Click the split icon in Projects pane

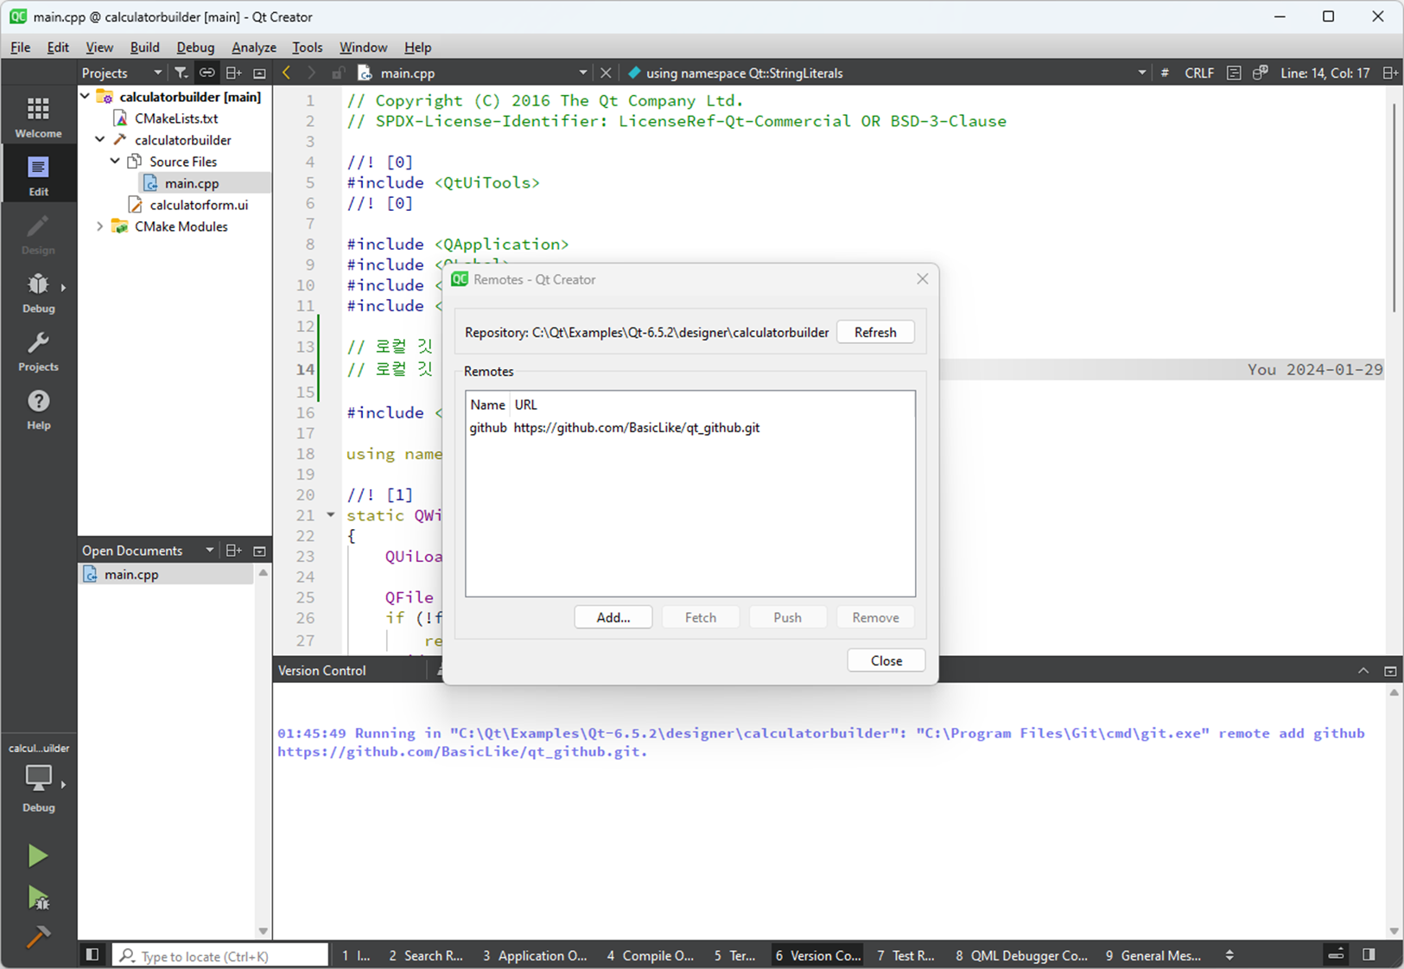(x=233, y=73)
